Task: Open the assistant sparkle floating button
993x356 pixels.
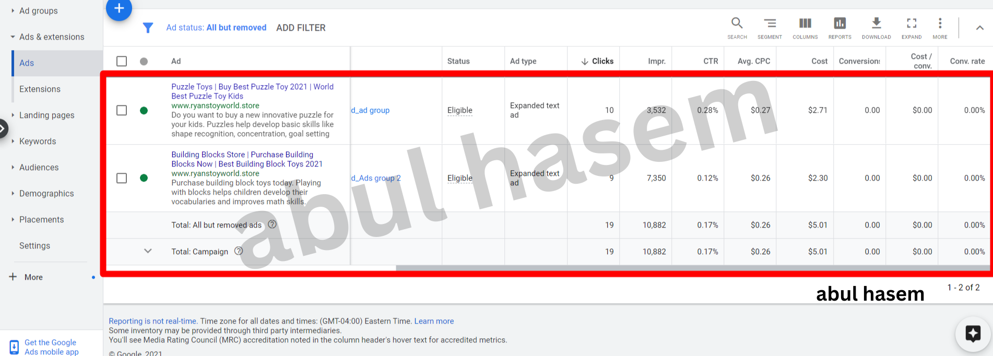Action: 973,334
